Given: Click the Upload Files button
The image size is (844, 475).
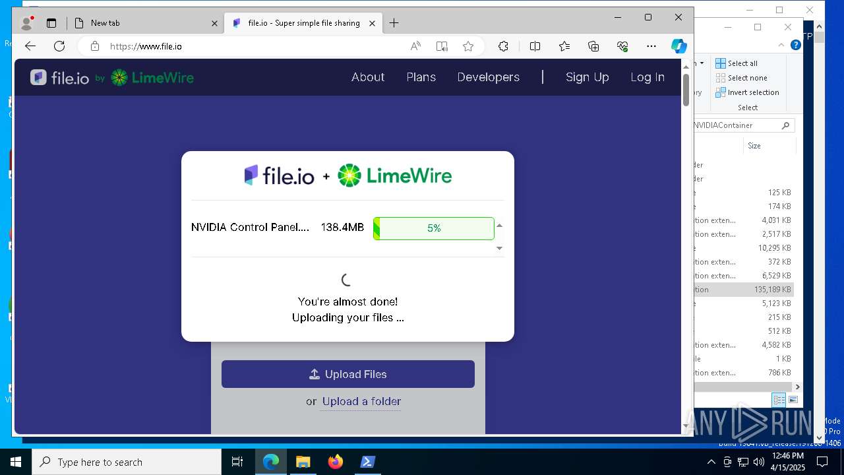Looking at the screenshot, I should point(348,374).
